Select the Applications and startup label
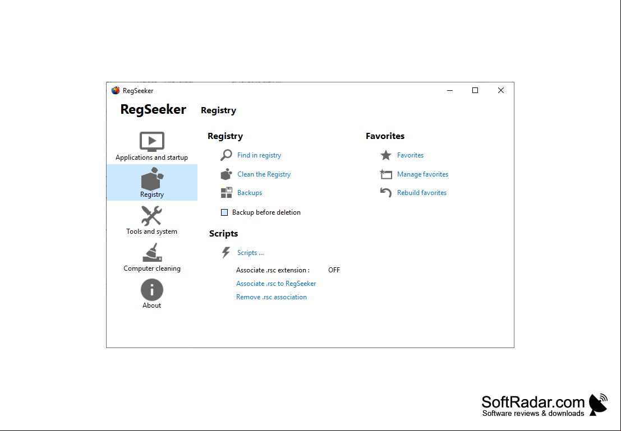Screen dimensions: 621x431 tap(151, 157)
